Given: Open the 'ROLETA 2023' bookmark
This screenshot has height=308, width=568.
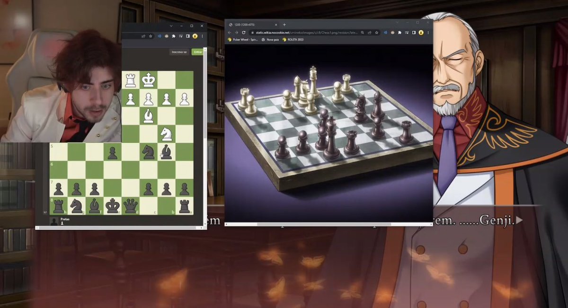Looking at the screenshot, I should 293,40.
